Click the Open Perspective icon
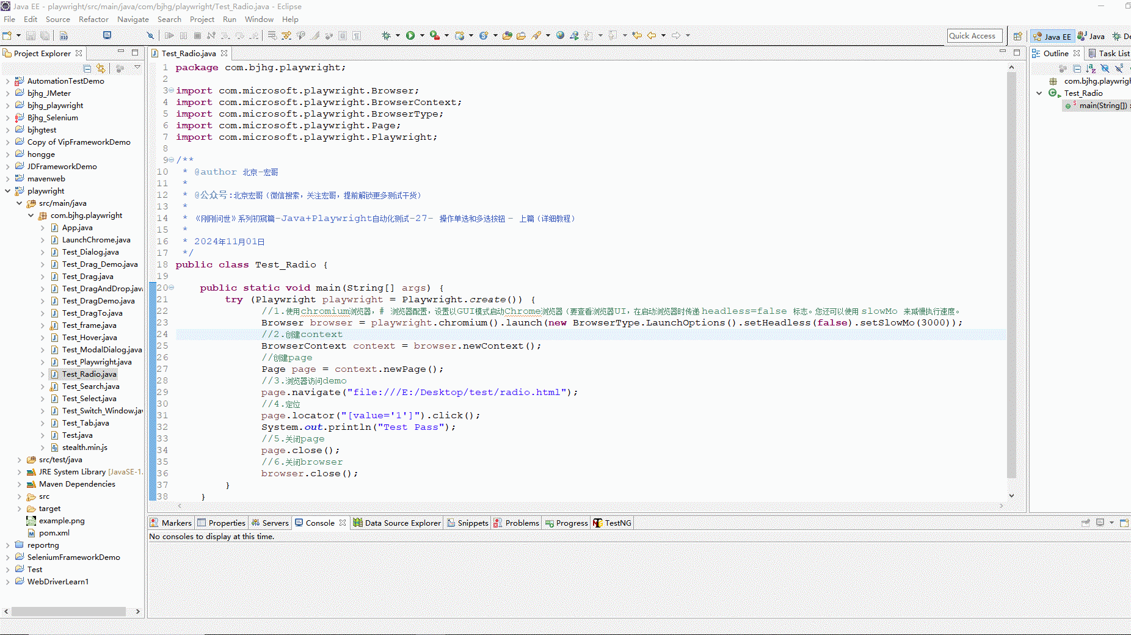Screen dimensions: 1131x635 click(x=1017, y=36)
